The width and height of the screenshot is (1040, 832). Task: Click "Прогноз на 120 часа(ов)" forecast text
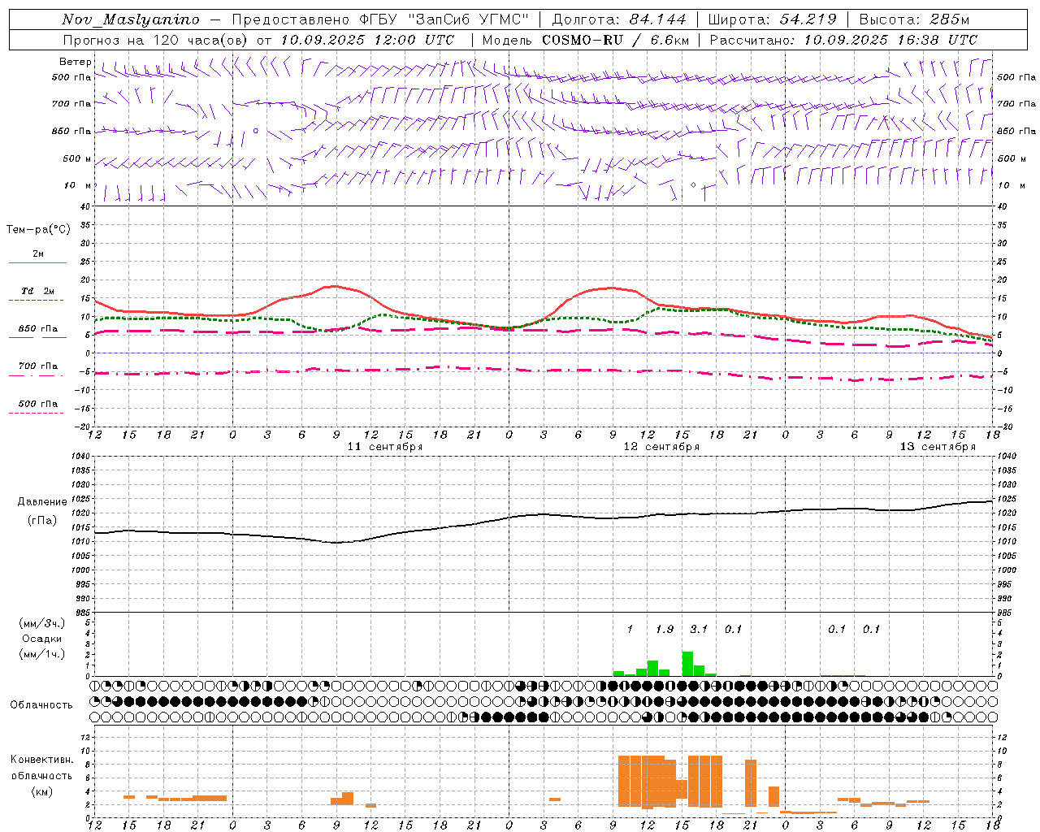(155, 40)
